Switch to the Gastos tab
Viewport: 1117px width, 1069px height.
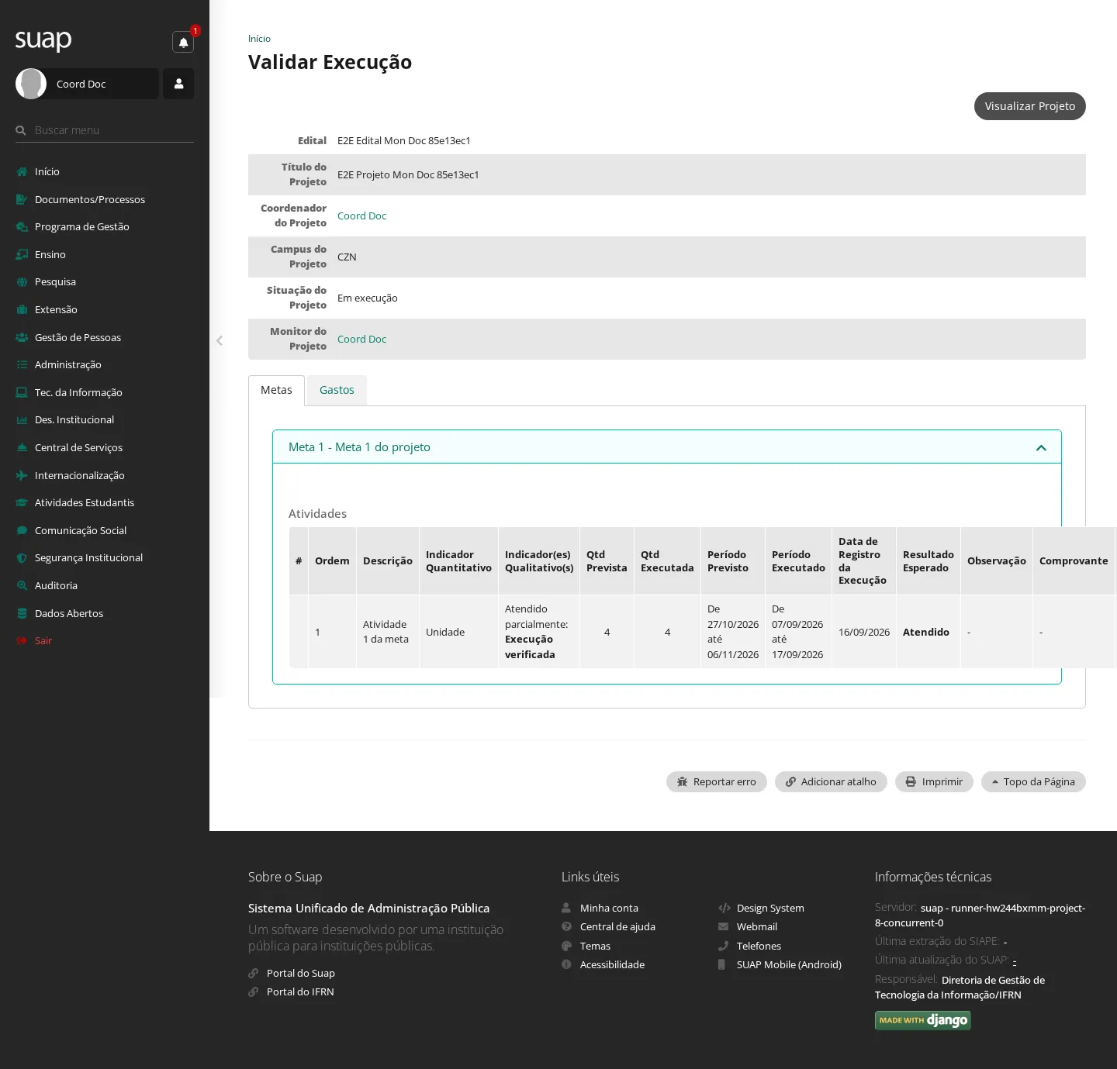[x=337, y=390]
